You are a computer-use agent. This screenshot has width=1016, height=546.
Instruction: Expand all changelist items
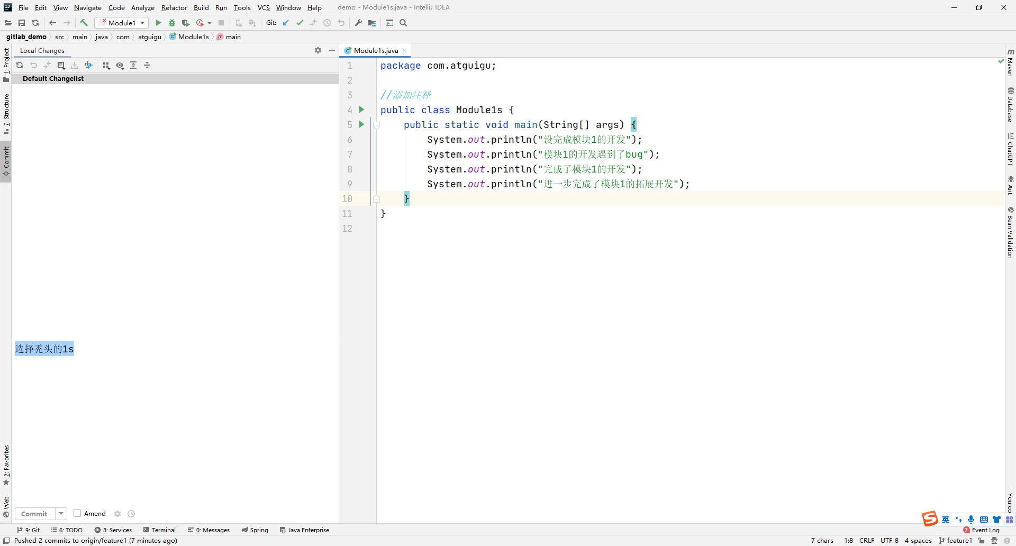(133, 65)
